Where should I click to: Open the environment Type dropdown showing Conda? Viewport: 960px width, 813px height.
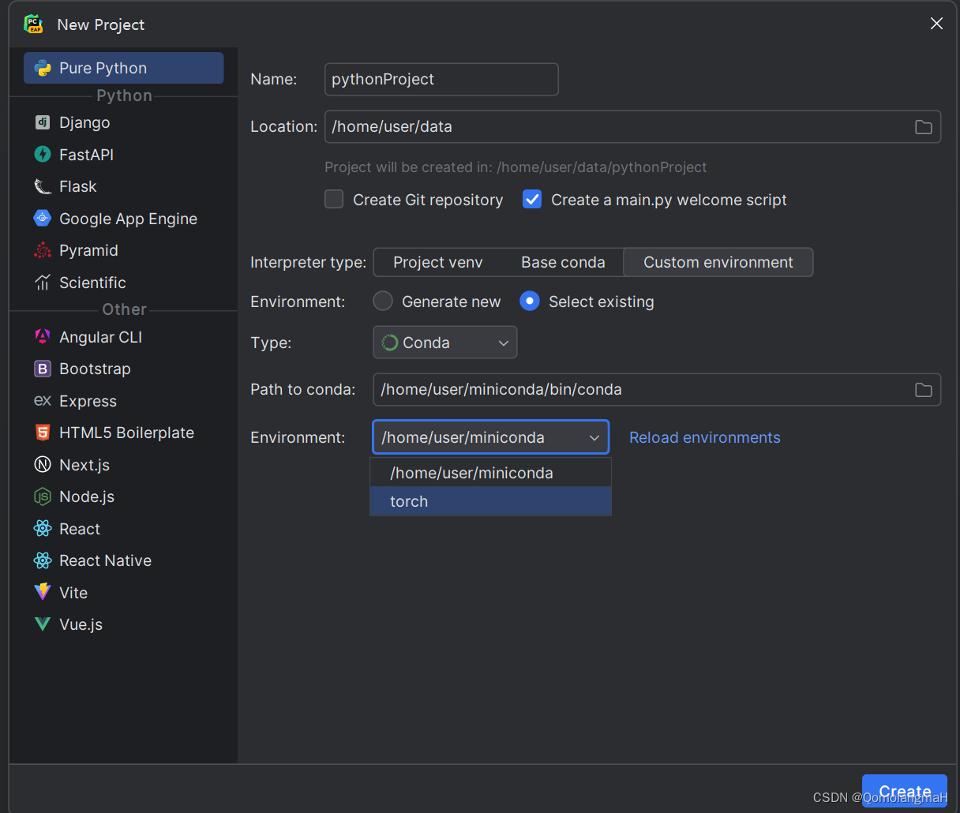pos(444,342)
